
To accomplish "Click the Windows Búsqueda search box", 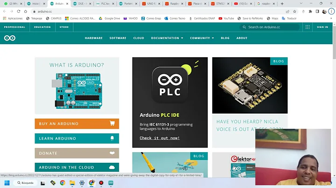I will 25,183.
